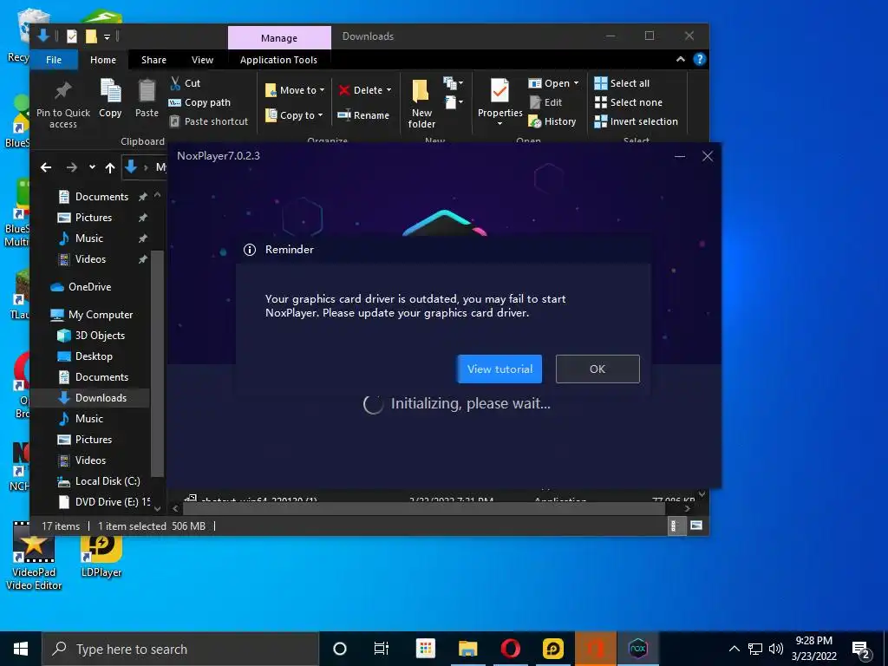Go up one folder level arrow
Viewport: 888px width, 666px height.
point(110,167)
